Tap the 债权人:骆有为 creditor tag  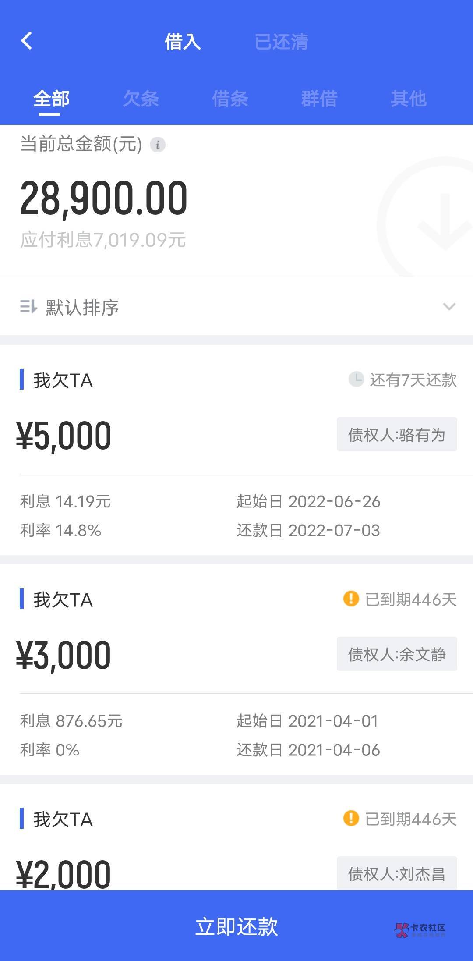pyautogui.click(x=397, y=435)
